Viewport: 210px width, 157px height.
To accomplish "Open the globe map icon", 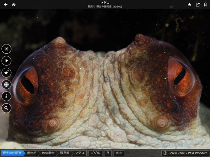I will click(x=7, y=84).
